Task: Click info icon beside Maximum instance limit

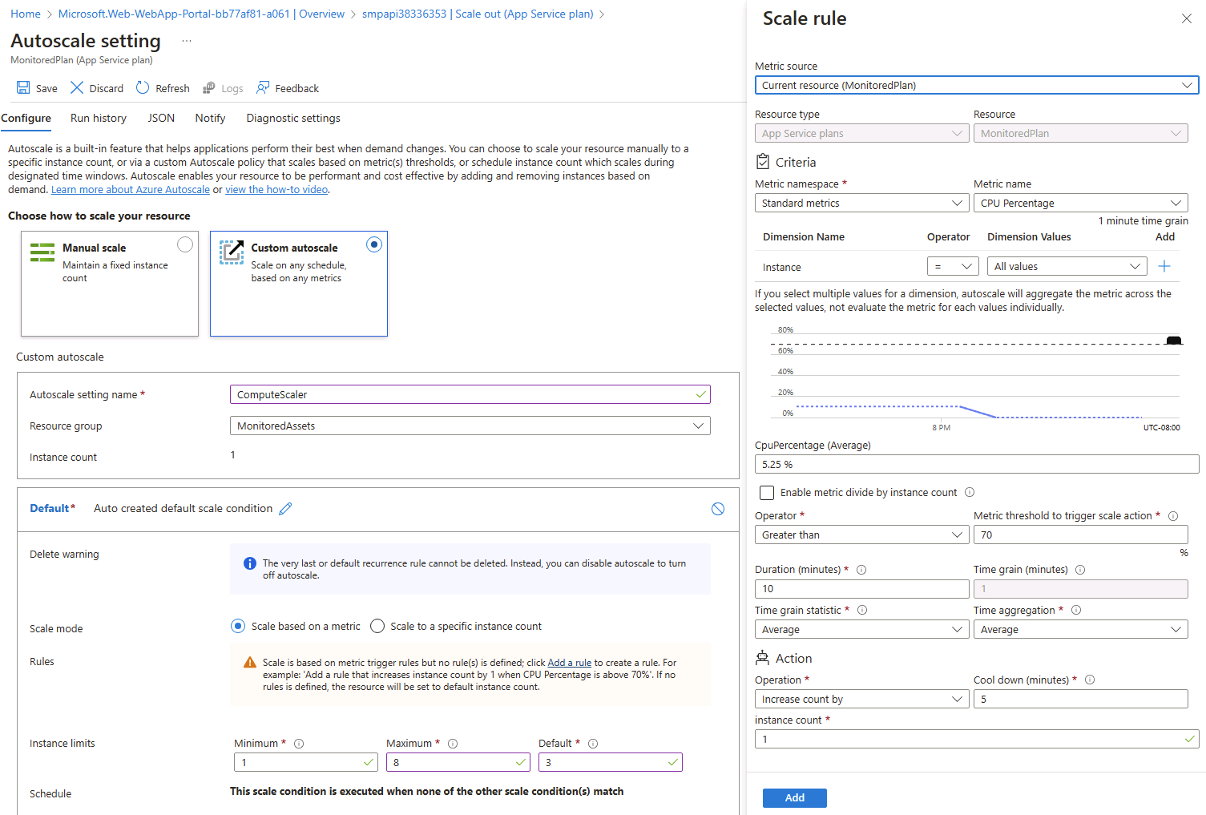Action: 453,744
